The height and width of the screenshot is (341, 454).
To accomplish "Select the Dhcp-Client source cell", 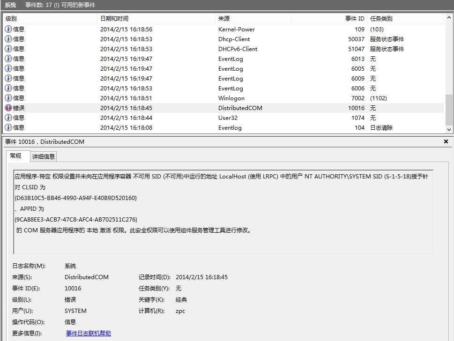I will (234, 39).
